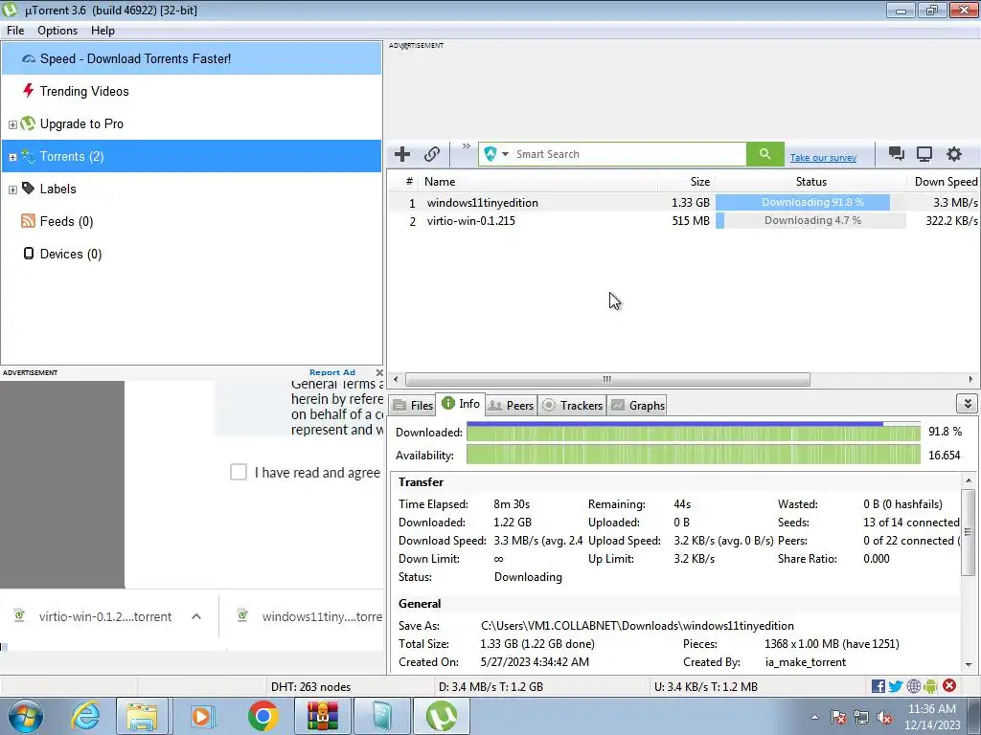Open Google Chrome from taskbar
The height and width of the screenshot is (735, 981).
[262, 716]
